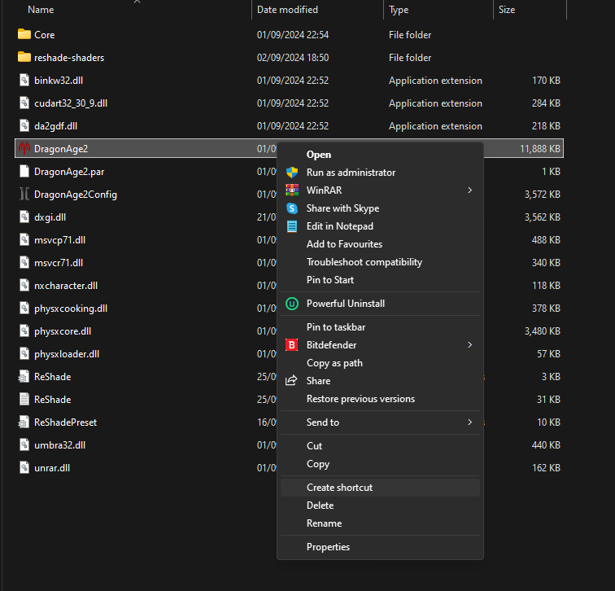
Task: Expand the Bitdefender submenu arrow
Action: click(x=470, y=345)
